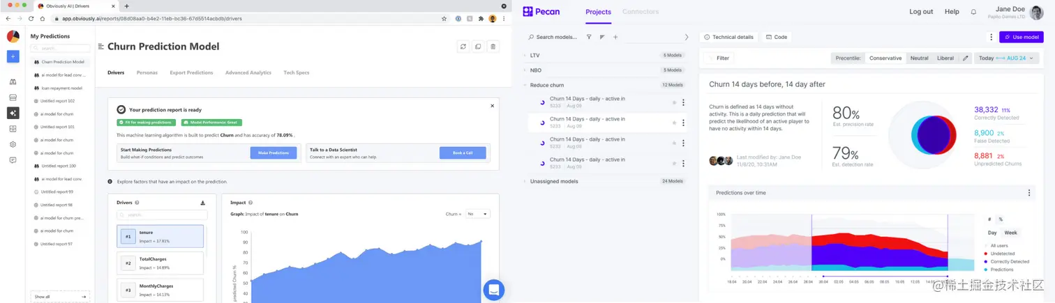Reload the page in Chrome

coord(32,19)
